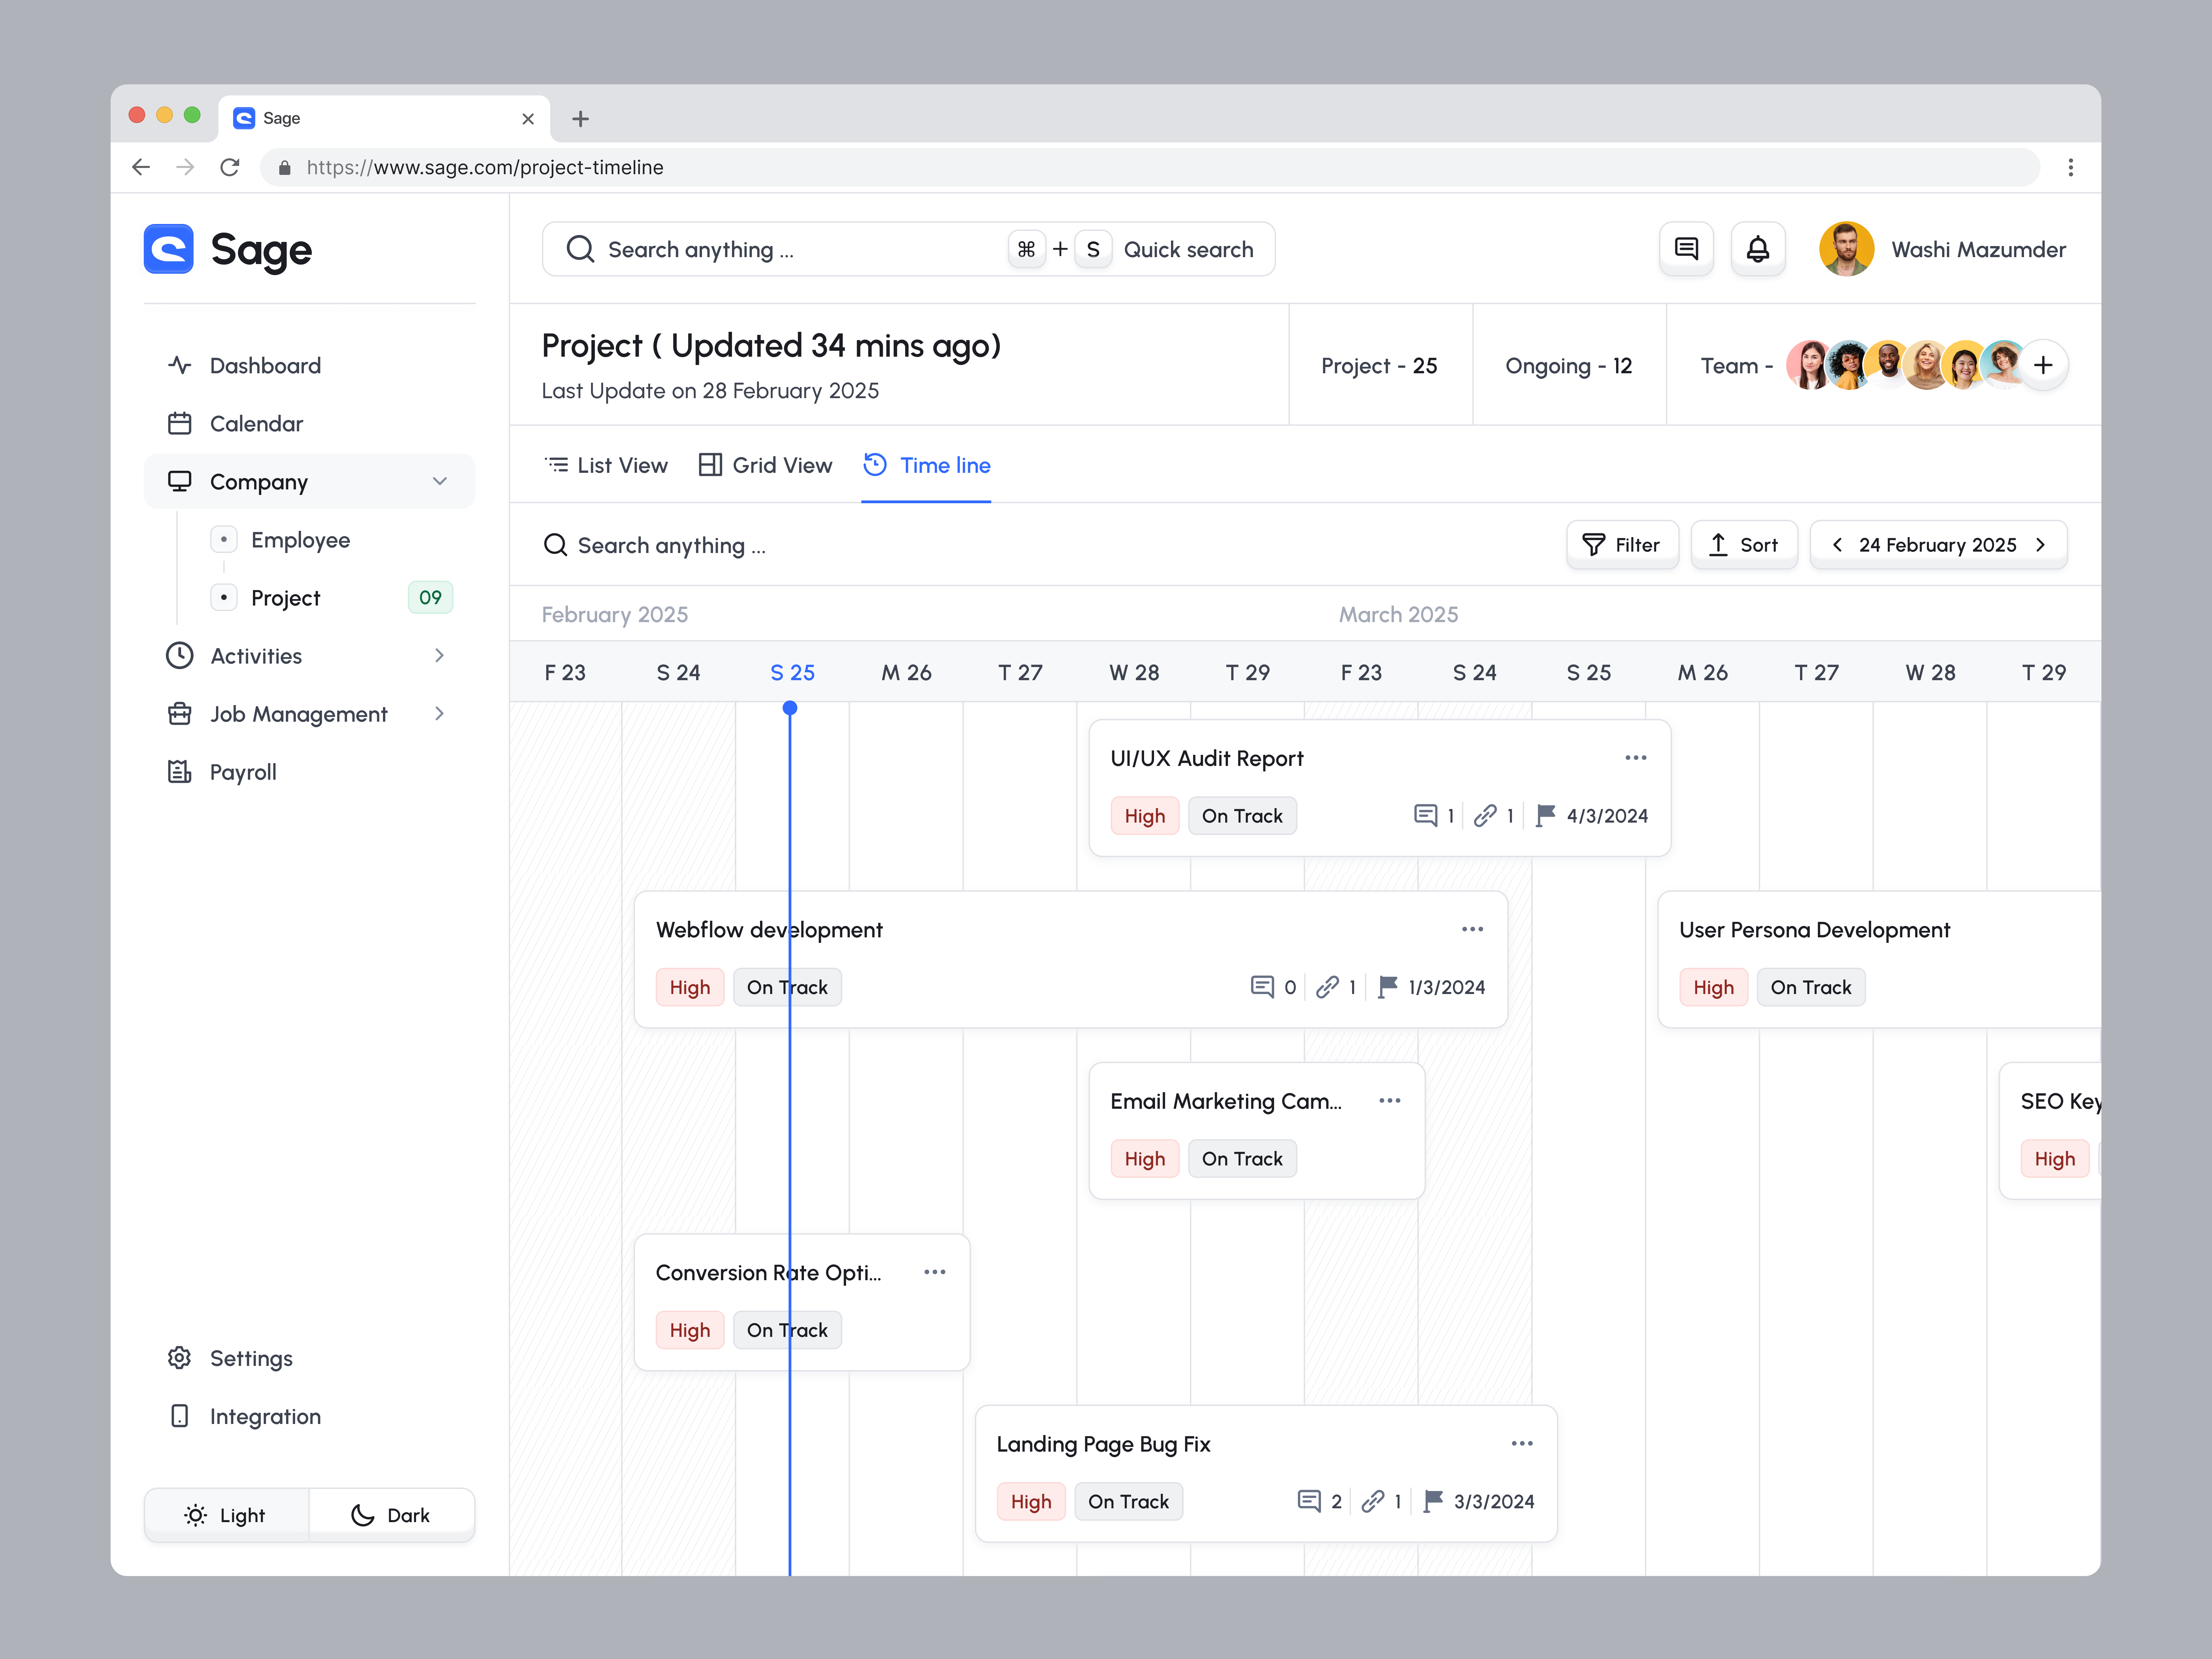This screenshot has height=1659, width=2212.
Task: Click the Payroll icon
Action: coord(180,771)
